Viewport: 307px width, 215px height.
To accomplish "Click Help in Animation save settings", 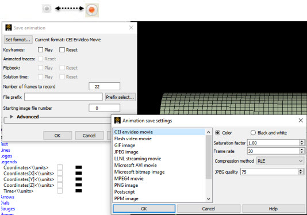I will 273,209.
